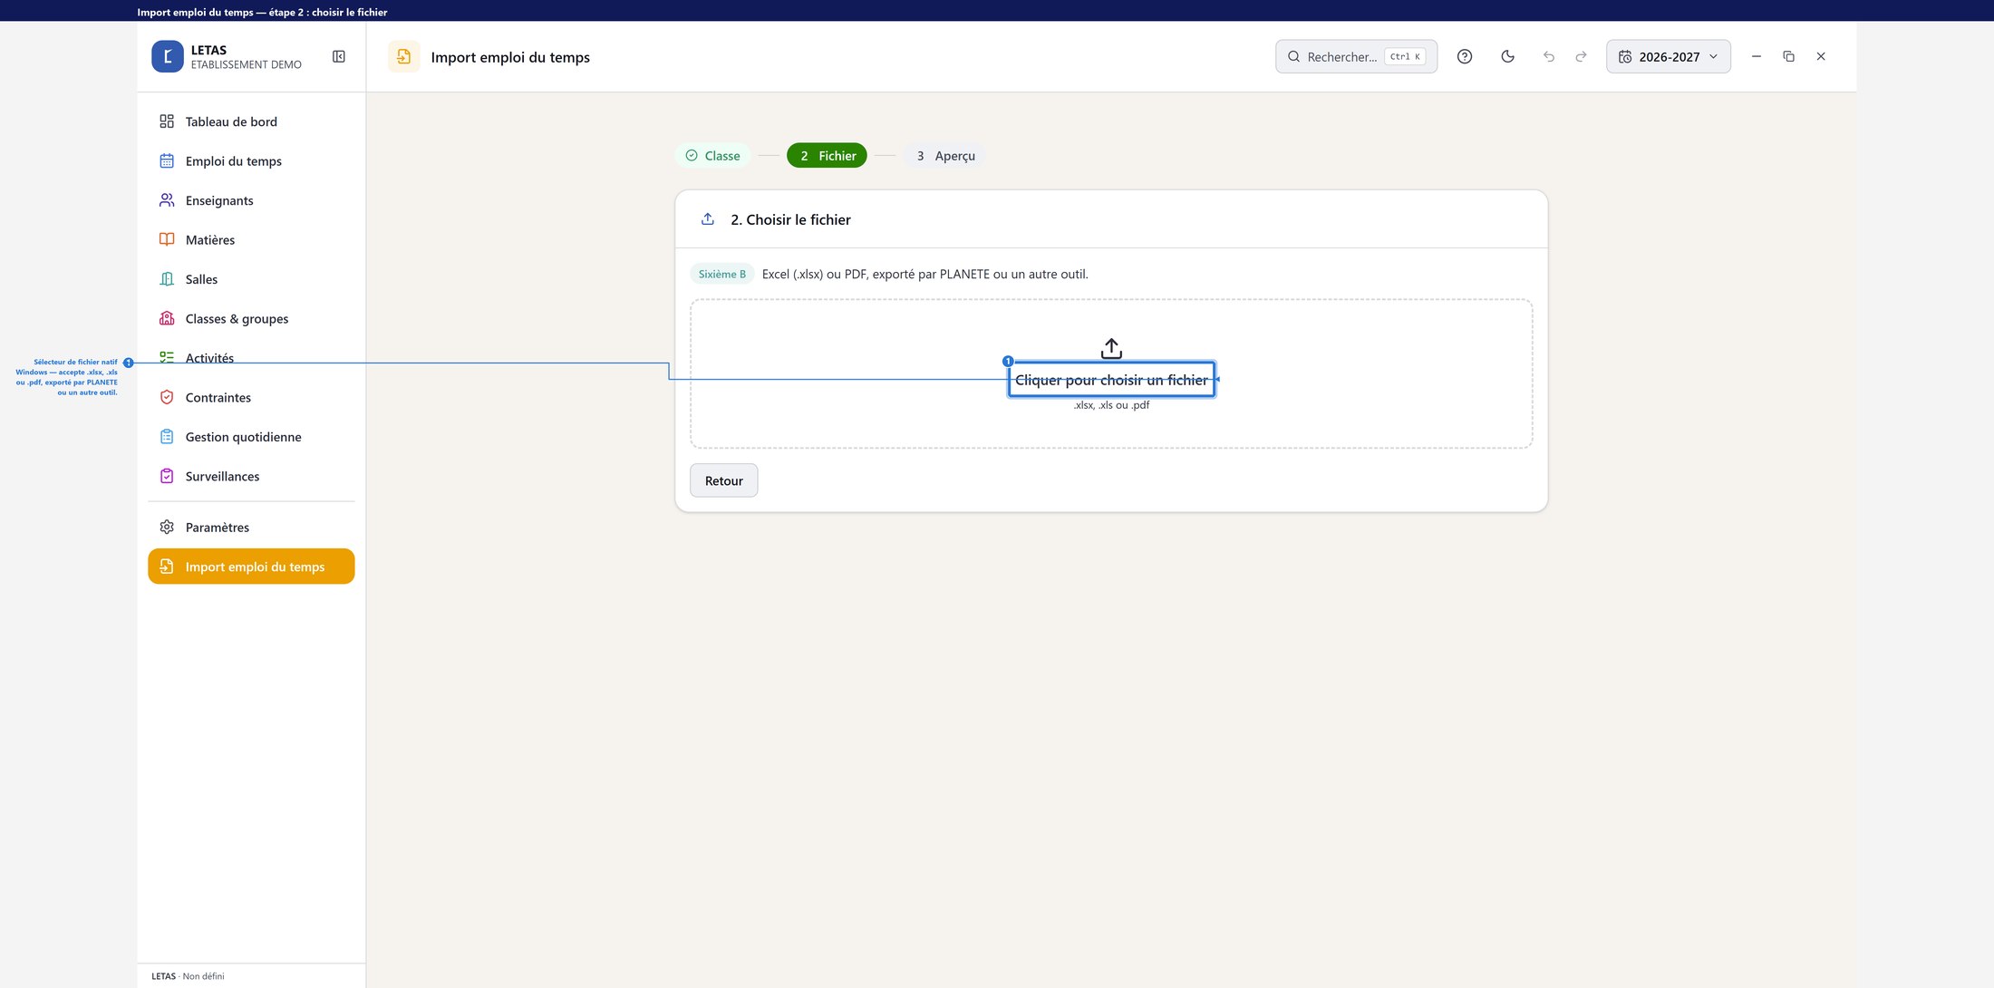Click the Retour button
The width and height of the screenshot is (1994, 988).
[724, 480]
